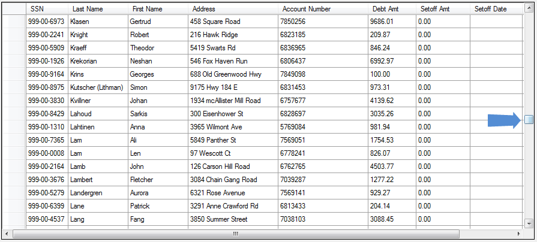Screen dimensions: 537x242
Task: Select debt amount cell 1754.53
Action: [392, 140]
